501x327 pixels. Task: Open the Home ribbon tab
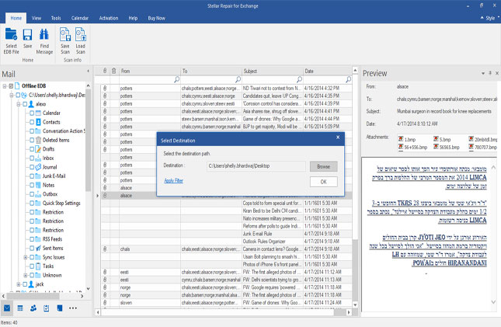16,18
